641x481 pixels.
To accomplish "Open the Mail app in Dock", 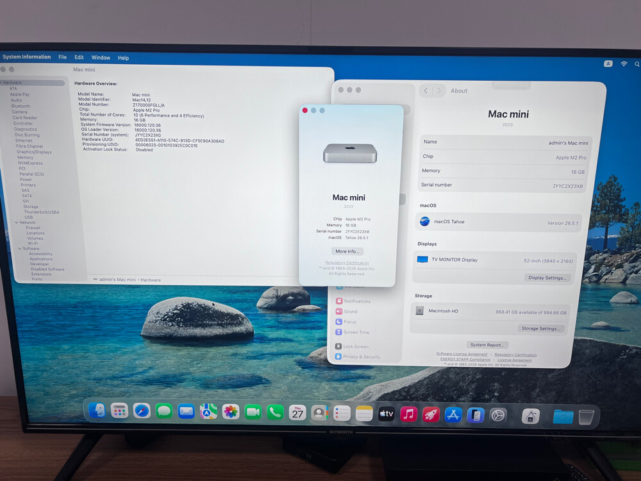I will coord(187,412).
